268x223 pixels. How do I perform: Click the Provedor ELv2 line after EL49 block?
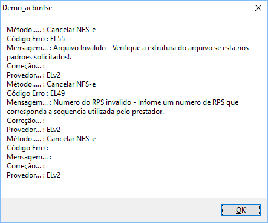click(x=33, y=130)
